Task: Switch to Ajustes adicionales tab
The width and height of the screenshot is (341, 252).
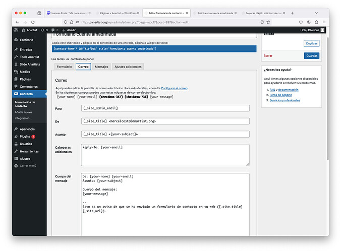Action: tap(128, 67)
